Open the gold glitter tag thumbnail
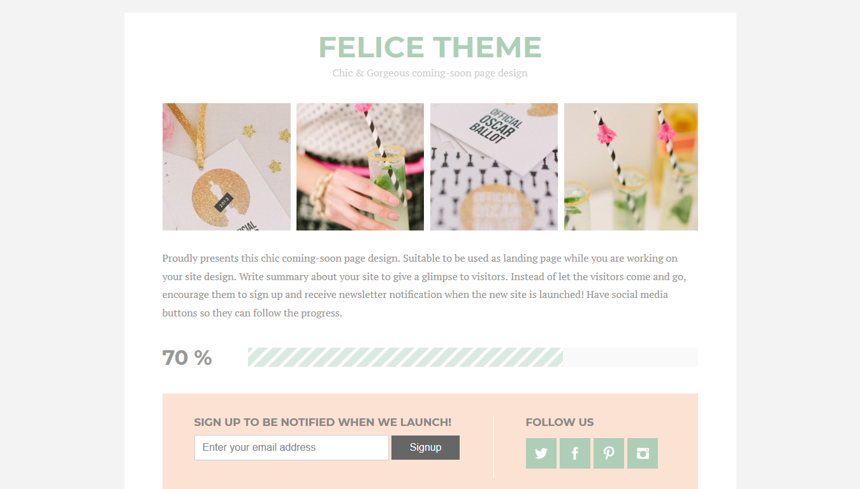Image resolution: width=860 pixels, height=489 pixels. coord(226,167)
